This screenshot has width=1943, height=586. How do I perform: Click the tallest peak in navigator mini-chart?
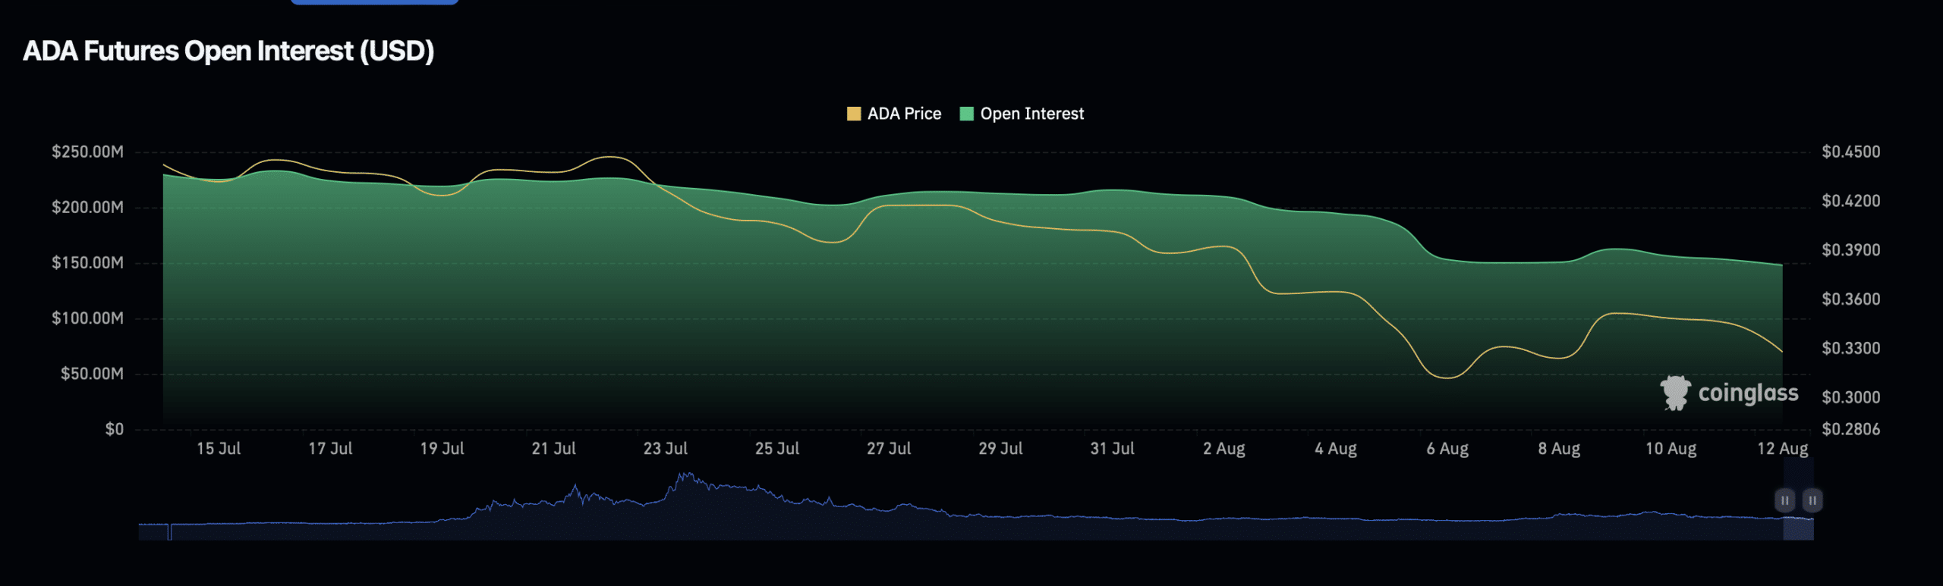pos(685,476)
